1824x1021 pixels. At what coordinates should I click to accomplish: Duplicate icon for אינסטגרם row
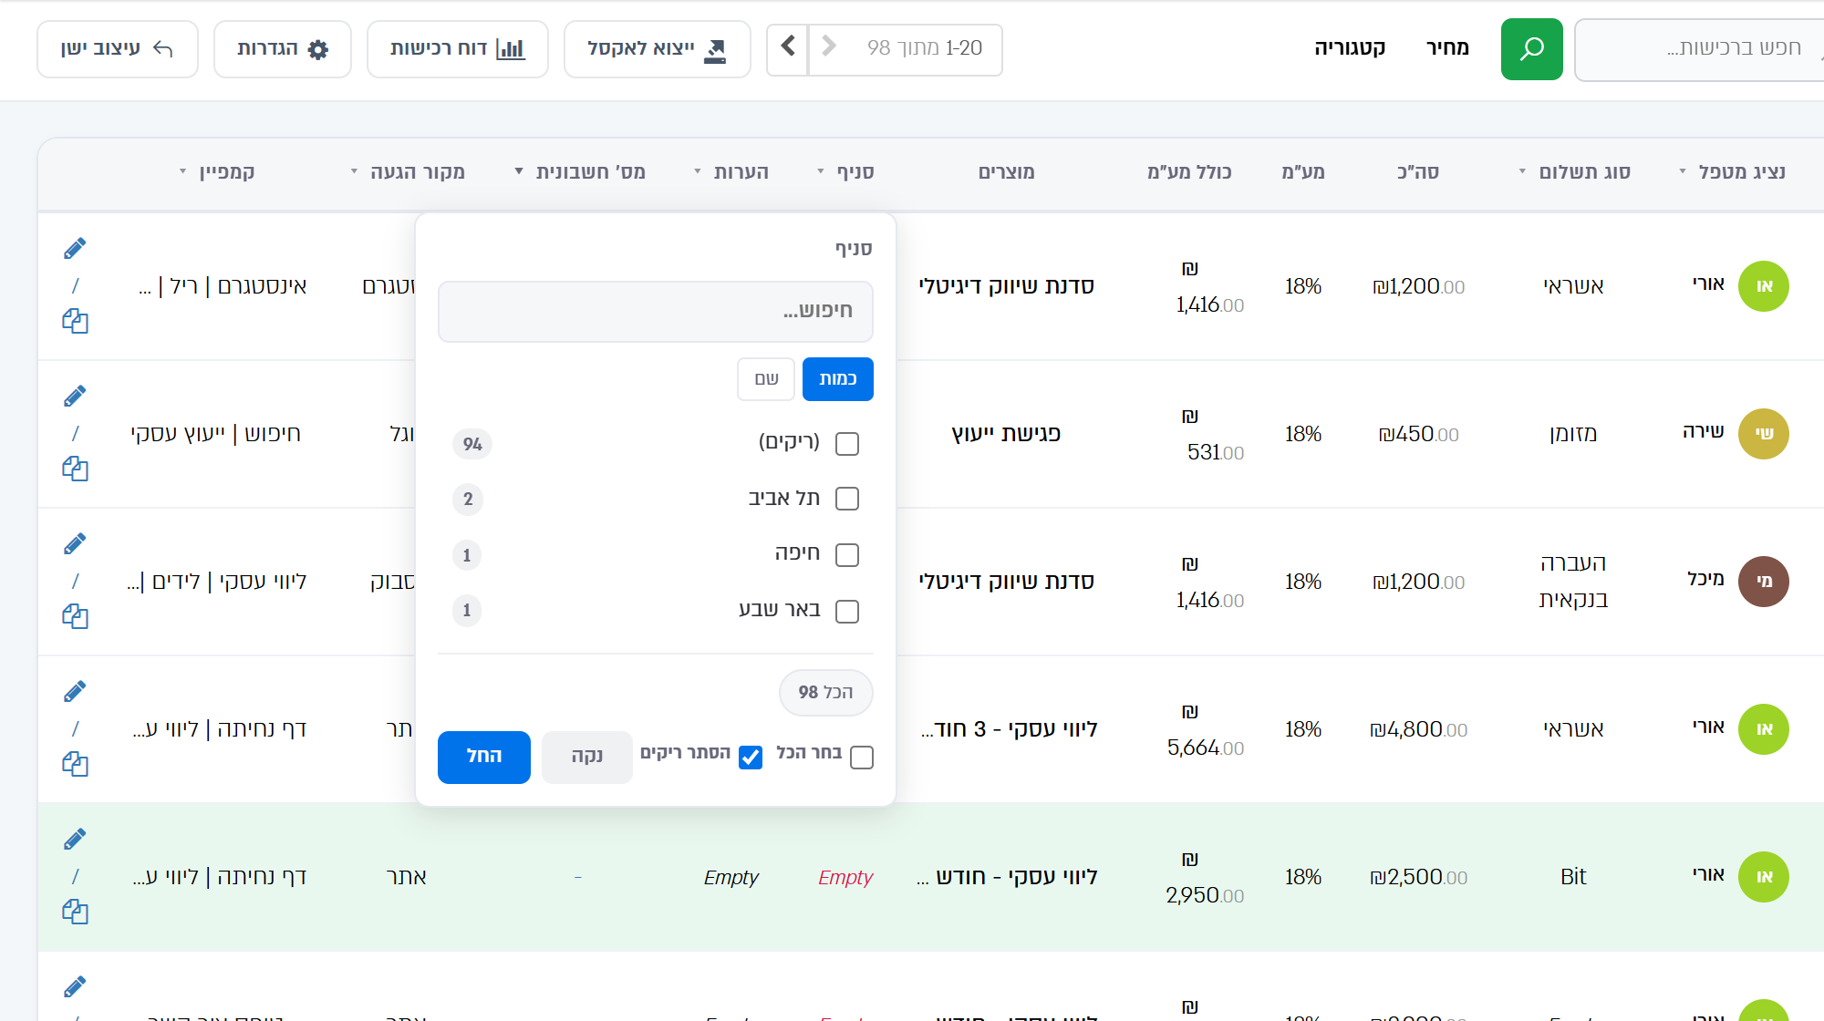pyautogui.click(x=75, y=321)
